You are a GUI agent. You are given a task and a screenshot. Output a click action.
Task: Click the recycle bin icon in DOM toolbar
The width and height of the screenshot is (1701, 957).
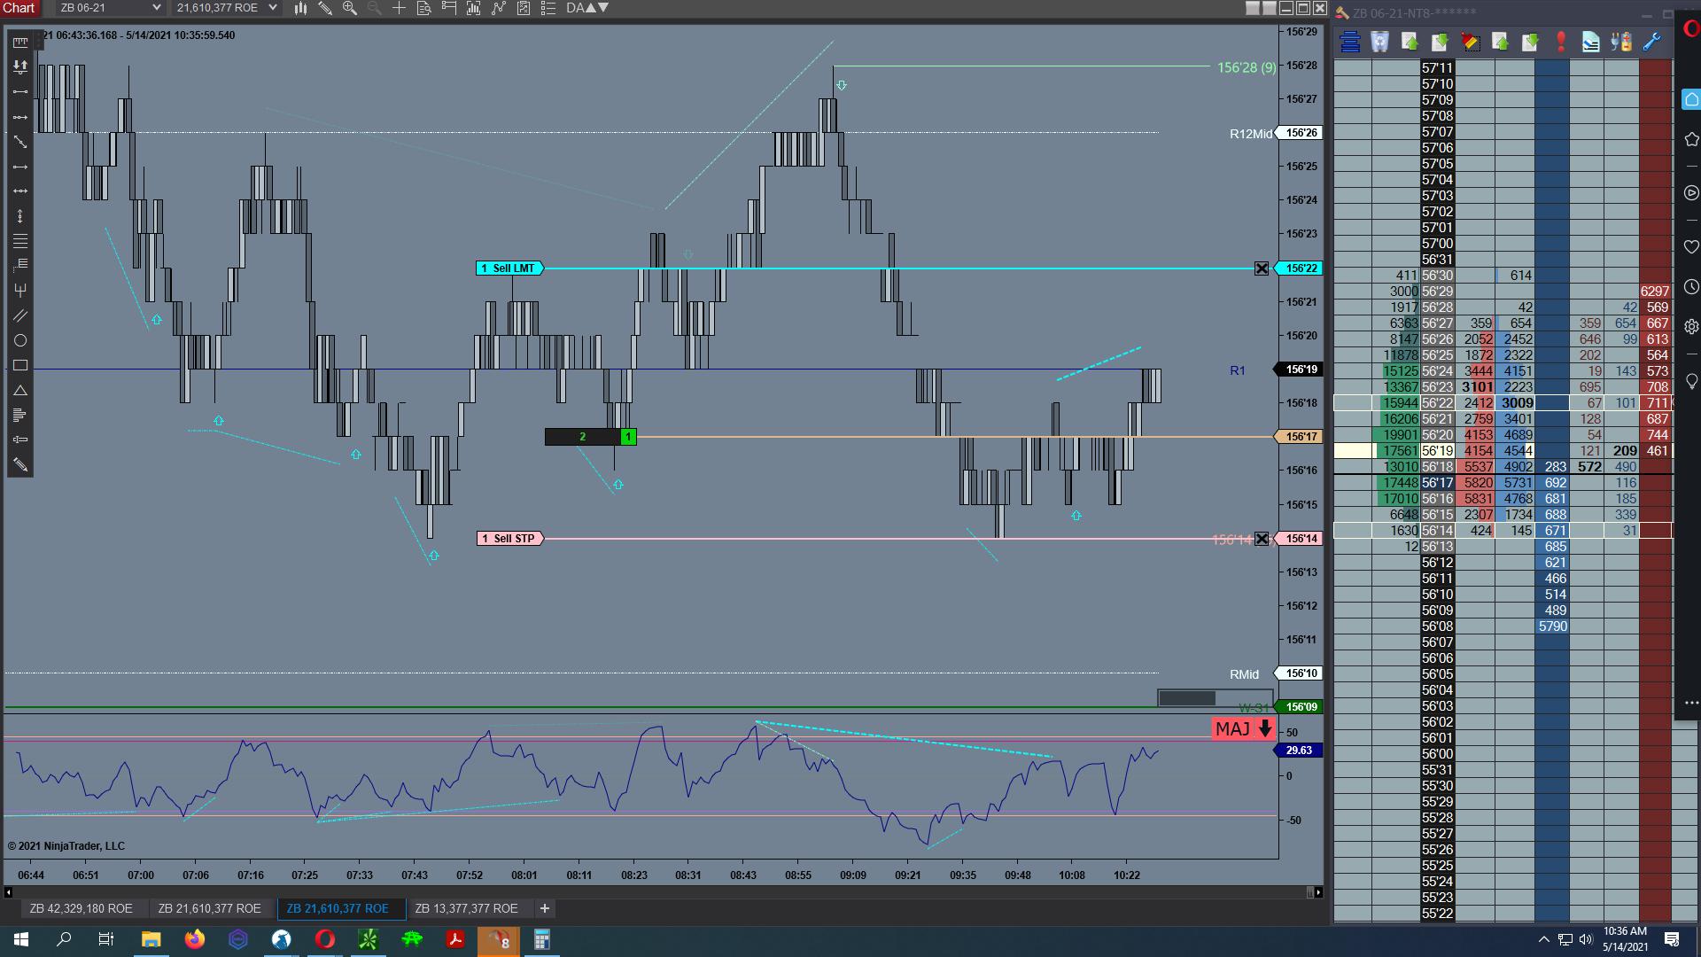[1379, 42]
